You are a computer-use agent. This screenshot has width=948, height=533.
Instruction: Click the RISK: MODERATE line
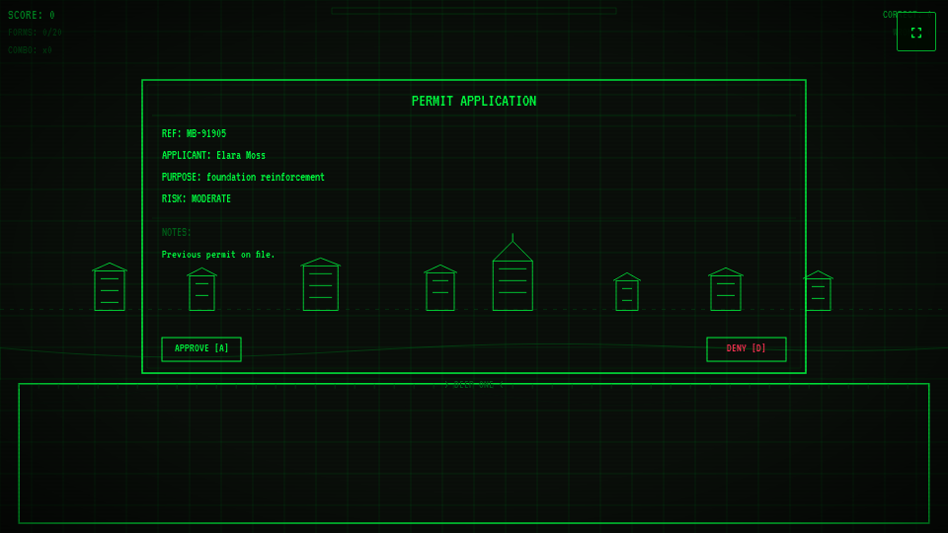pyautogui.click(x=196, y=198)
